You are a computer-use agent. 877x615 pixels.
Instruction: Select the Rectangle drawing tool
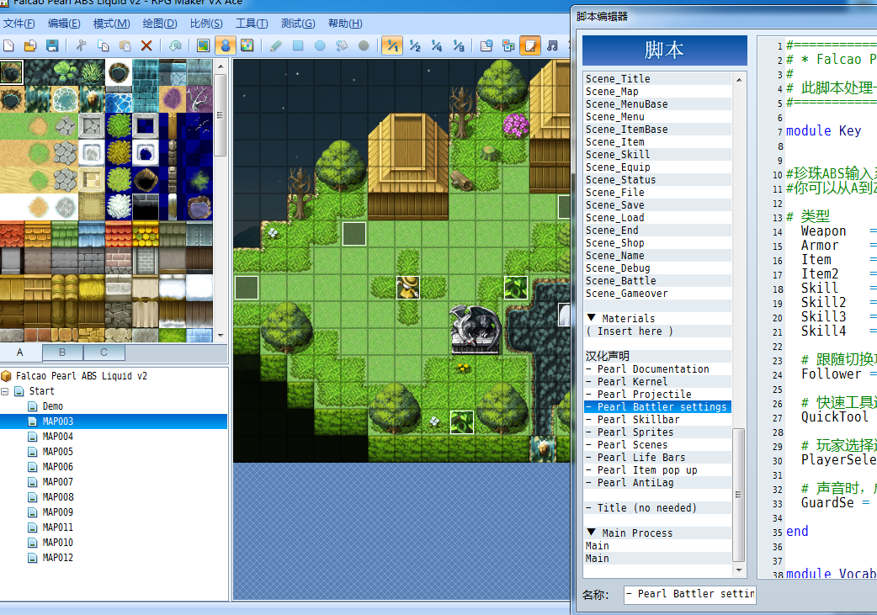click(298, 45)
